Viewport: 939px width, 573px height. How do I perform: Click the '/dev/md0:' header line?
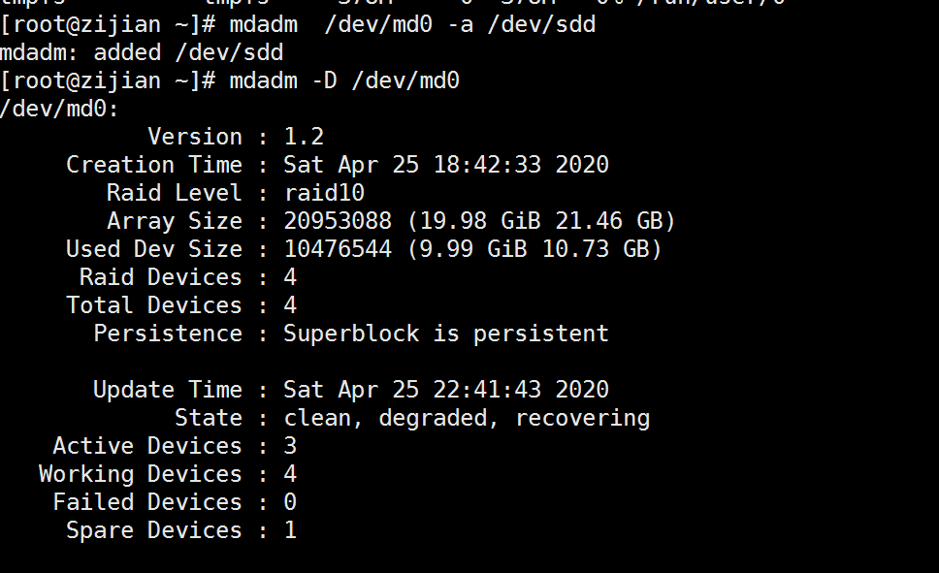[x=59, y=109]
